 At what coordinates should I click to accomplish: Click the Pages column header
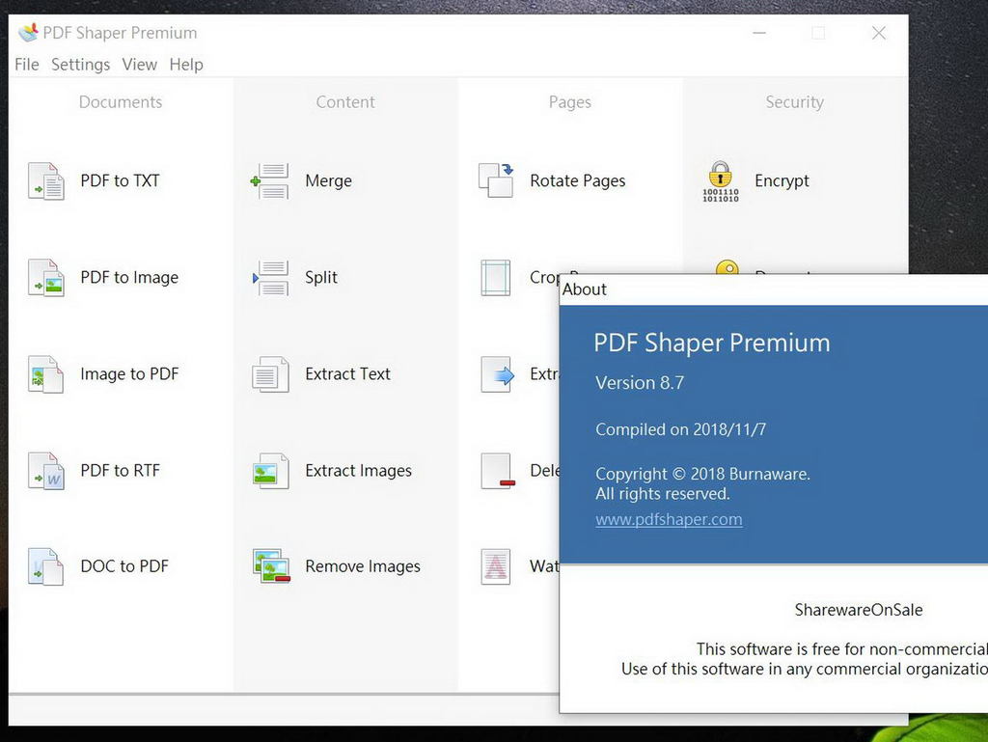tap(569, 102)
